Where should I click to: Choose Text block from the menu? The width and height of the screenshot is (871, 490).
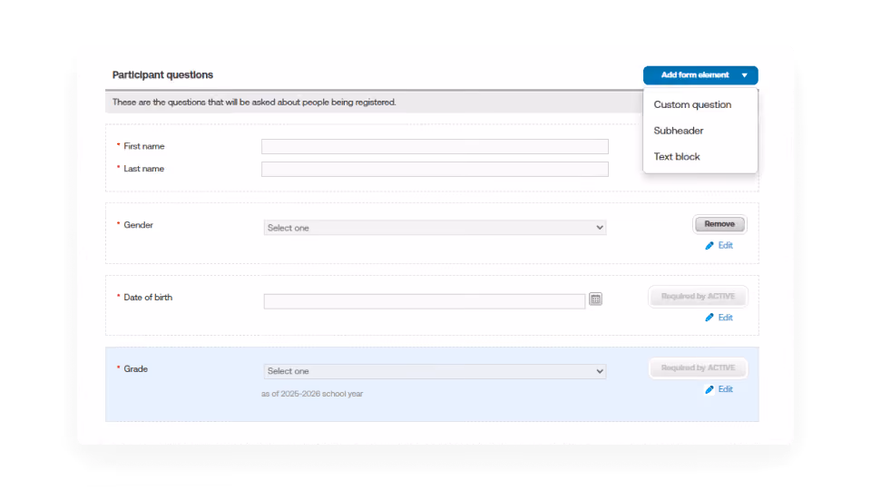click(677, 157)
